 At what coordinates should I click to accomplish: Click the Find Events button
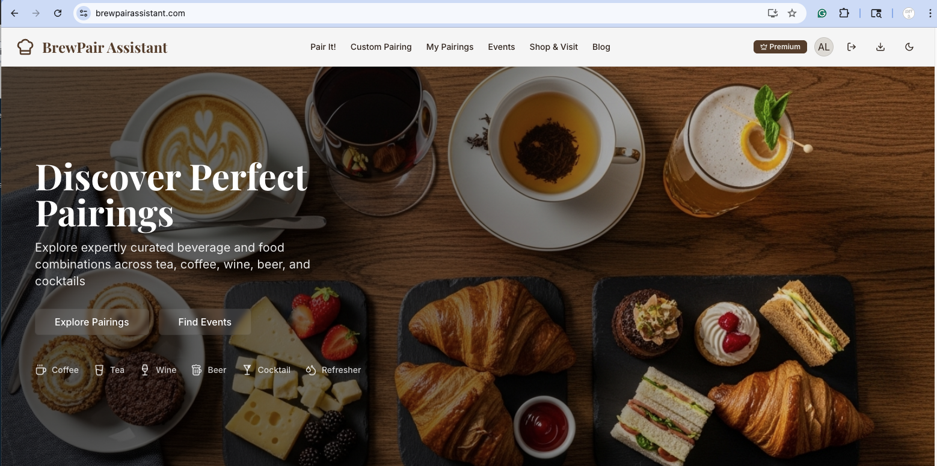click(x=205, y=322)
